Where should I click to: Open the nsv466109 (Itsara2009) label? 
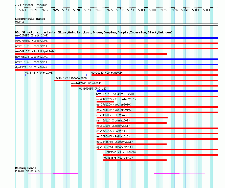click(71, 78)
